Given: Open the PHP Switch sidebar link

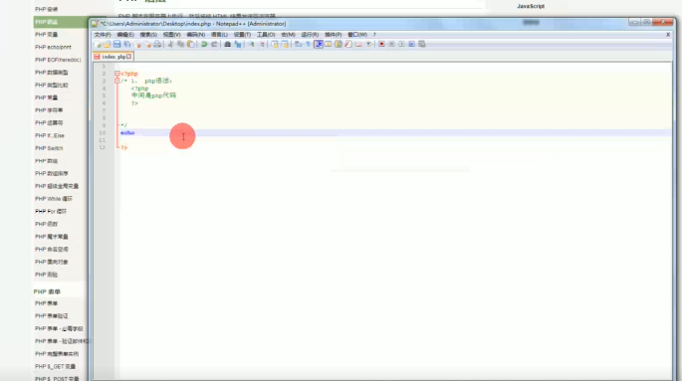Looking at the screenshot, I should coord(49,148).
